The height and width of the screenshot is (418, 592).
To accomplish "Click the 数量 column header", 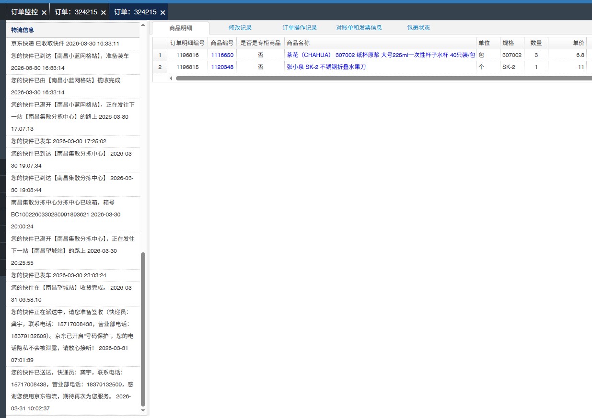I will 535,43.
